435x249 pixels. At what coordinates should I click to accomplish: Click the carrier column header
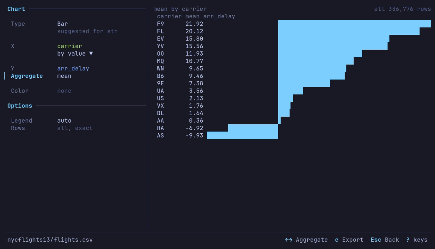pyautogui.click(x=169, y=16)
